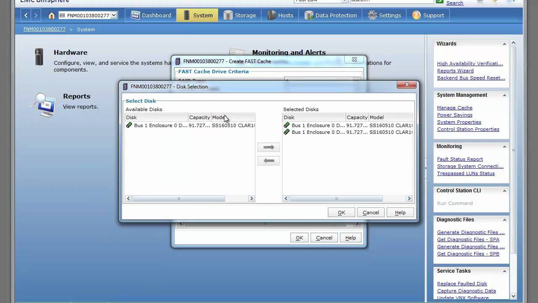Click Cancel in Disk Selection dialog

pyautogui.click(x=371, y=213)
